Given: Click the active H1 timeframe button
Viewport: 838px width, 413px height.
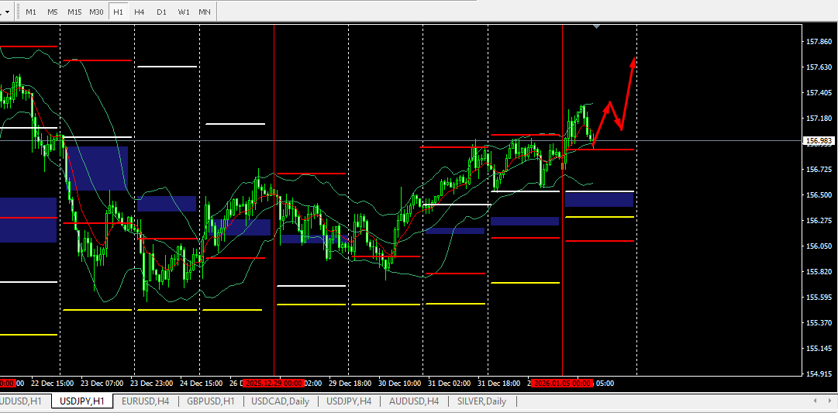Looking at the screenshot, I should [x=118, y=12].
